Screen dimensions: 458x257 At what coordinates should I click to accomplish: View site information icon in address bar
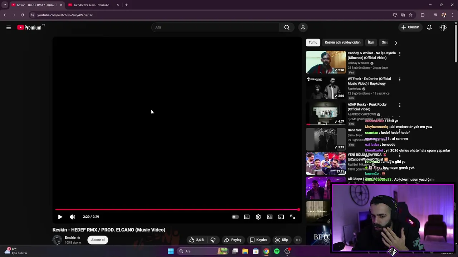[x=33, y=15]
